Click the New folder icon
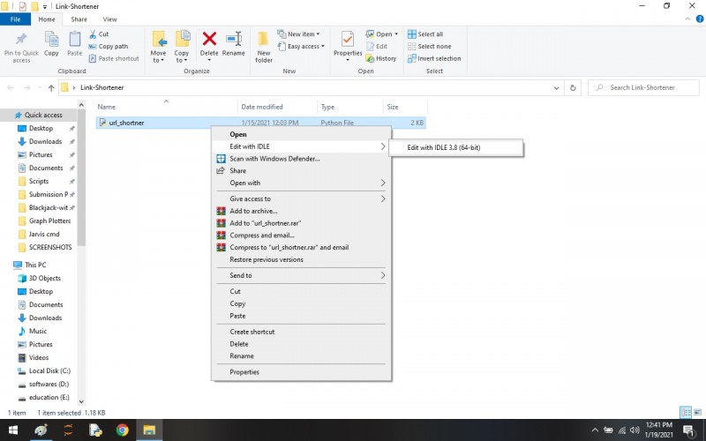The width and height of the screenshot is (706, 441). pyautogui.click(x=263, y=39)
